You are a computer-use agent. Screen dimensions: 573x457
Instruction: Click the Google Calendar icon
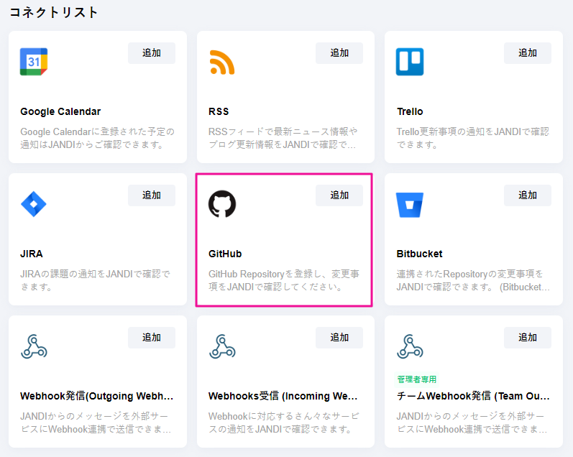point(34,62)
